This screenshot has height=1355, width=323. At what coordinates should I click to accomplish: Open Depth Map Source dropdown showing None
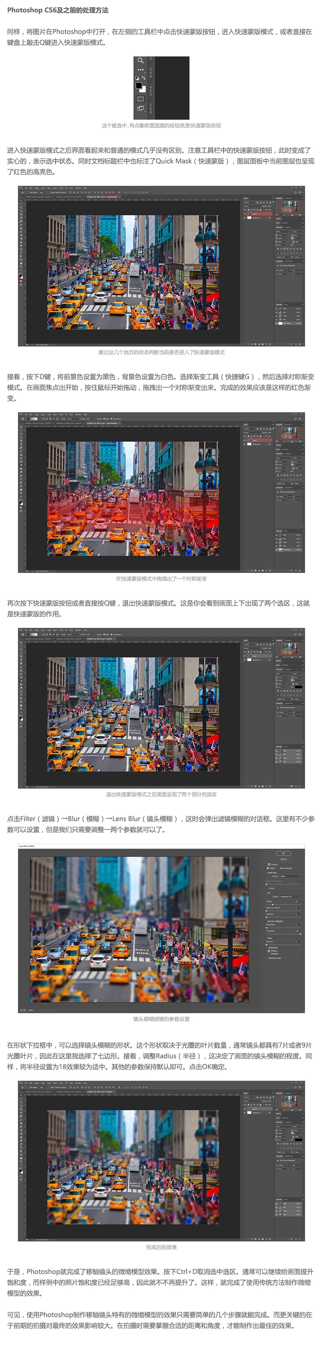290,876
